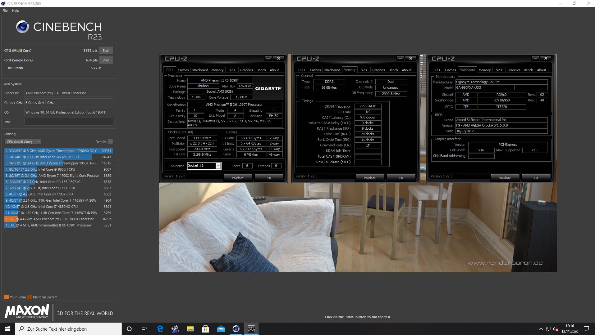This screenshot has width=595, height=335.
Task: Click the Your Score color swatch
Action: click(x=7, y=297)
